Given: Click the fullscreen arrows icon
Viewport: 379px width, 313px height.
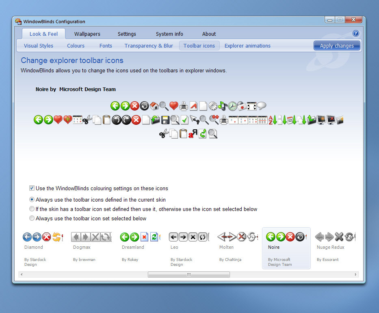Looking at the screenshot, I should click(252, 106).
